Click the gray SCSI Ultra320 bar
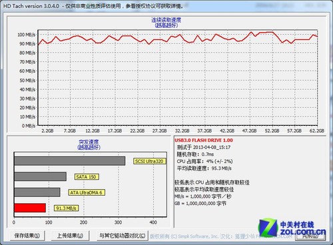Viewport: 333px width, 245px height. (70, 161)
